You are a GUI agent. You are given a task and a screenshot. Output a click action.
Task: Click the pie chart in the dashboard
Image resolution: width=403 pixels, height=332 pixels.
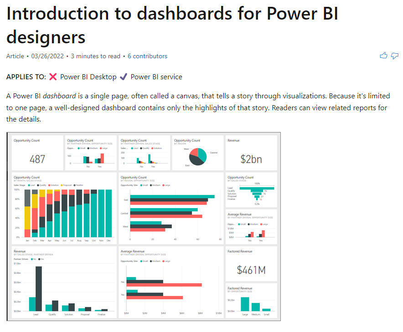click(198, 157)
